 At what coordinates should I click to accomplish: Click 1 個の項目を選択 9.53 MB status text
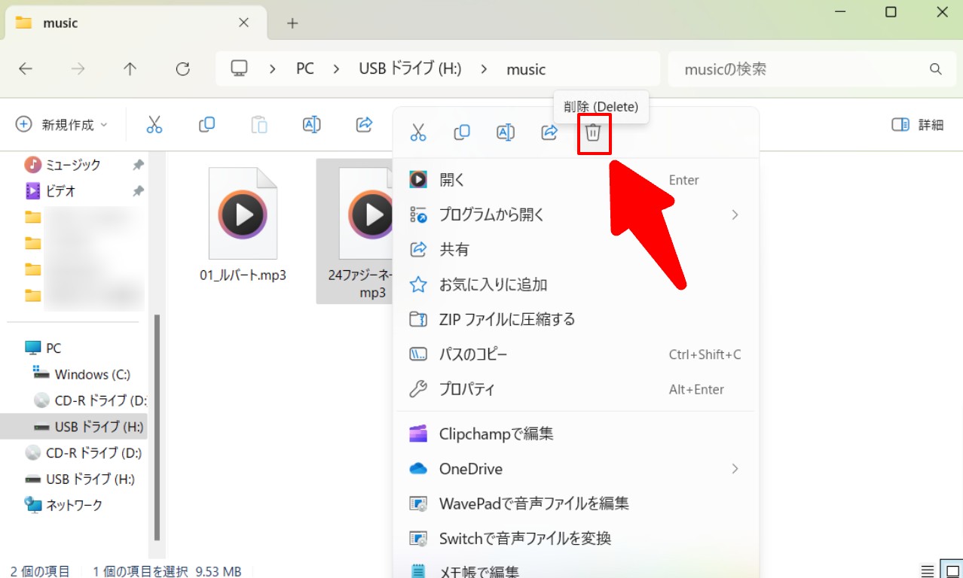(167, 571)
